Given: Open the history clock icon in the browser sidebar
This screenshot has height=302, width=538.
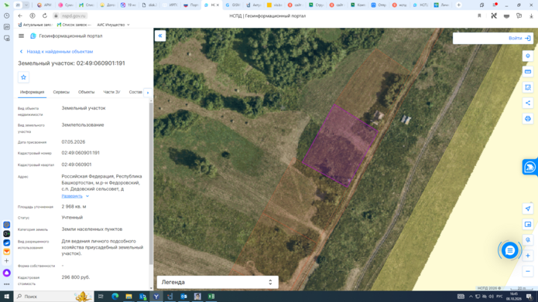Looking at the screenshot, I should [x=6, y=15].
